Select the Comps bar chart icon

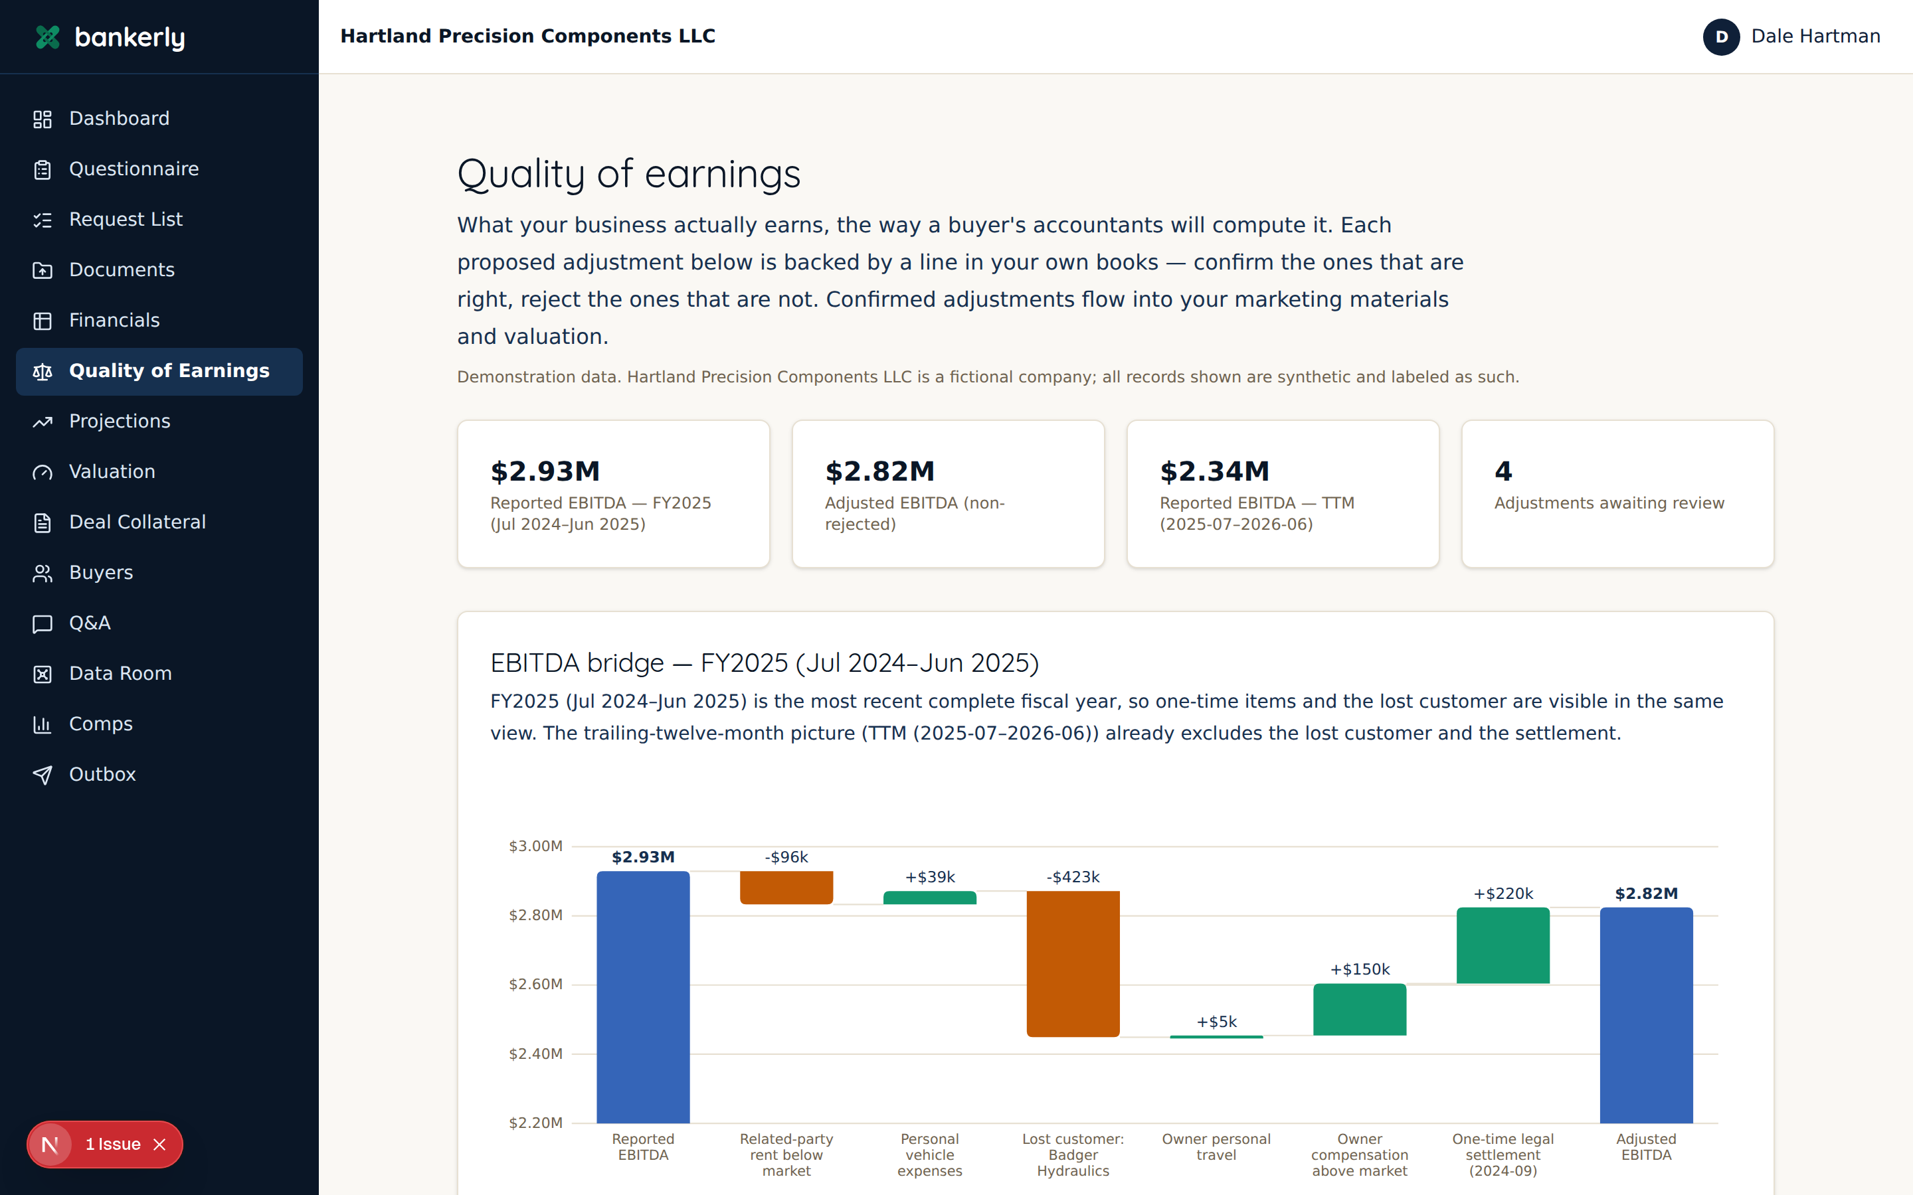[43, 724]
